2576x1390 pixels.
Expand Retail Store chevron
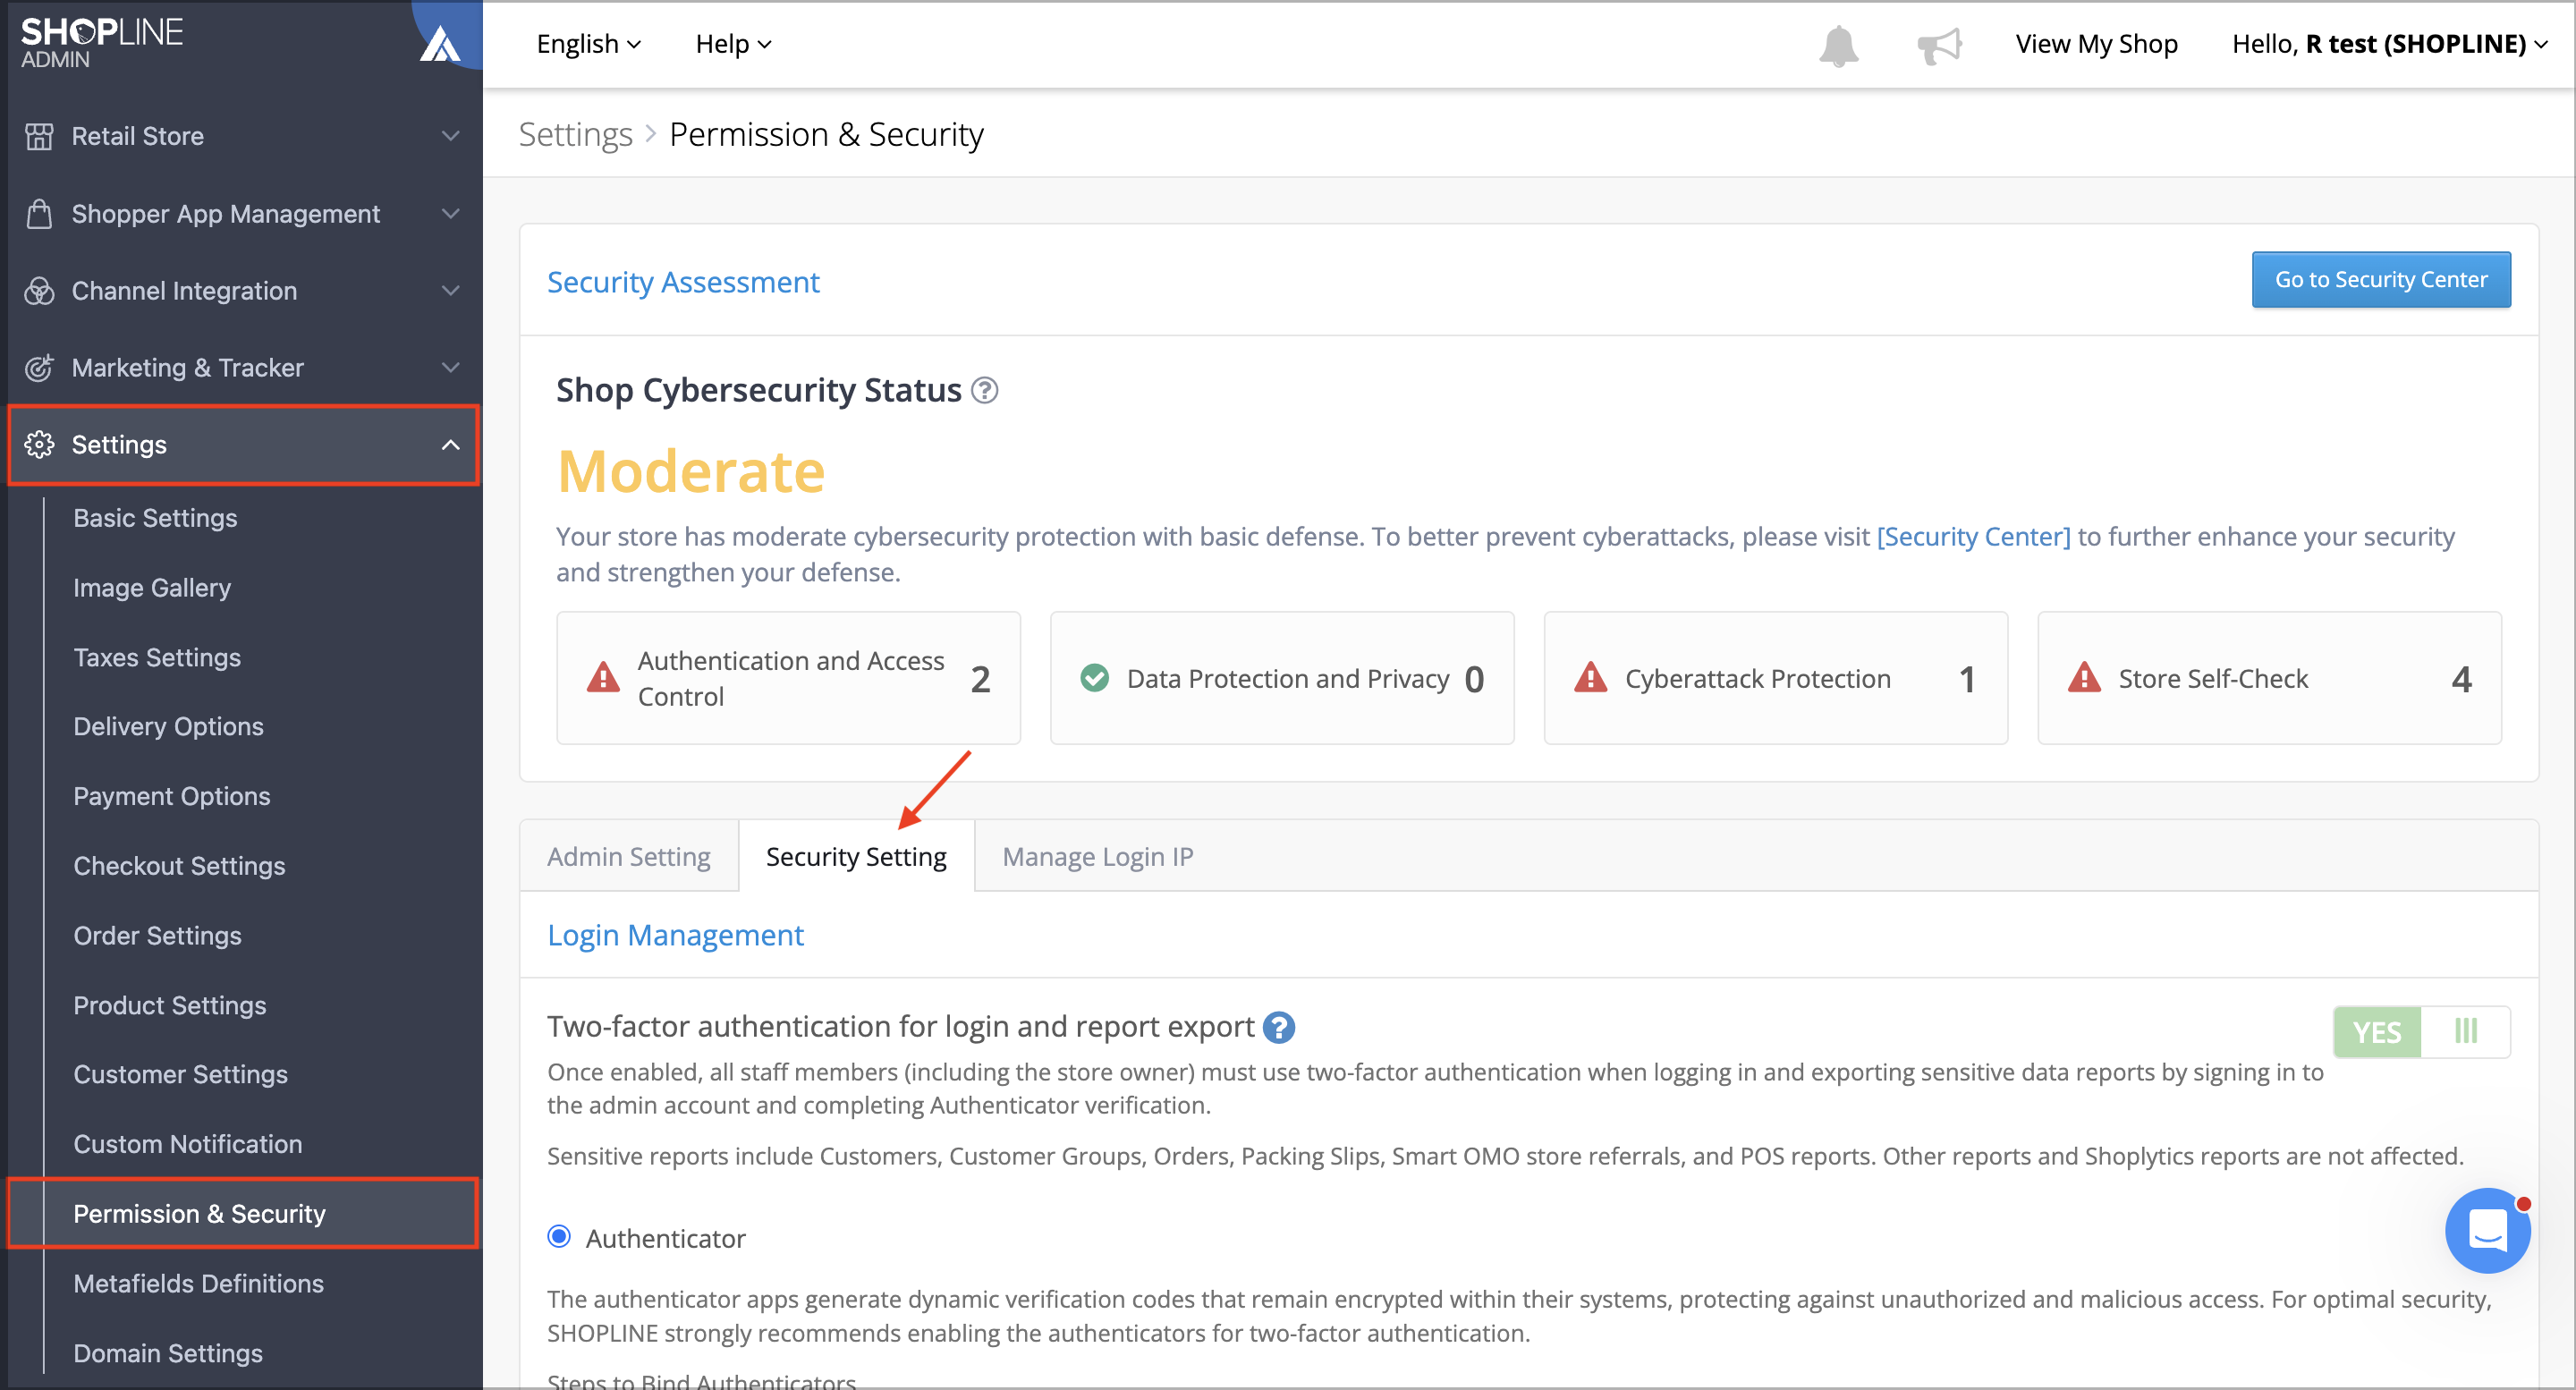pos(451,136)
